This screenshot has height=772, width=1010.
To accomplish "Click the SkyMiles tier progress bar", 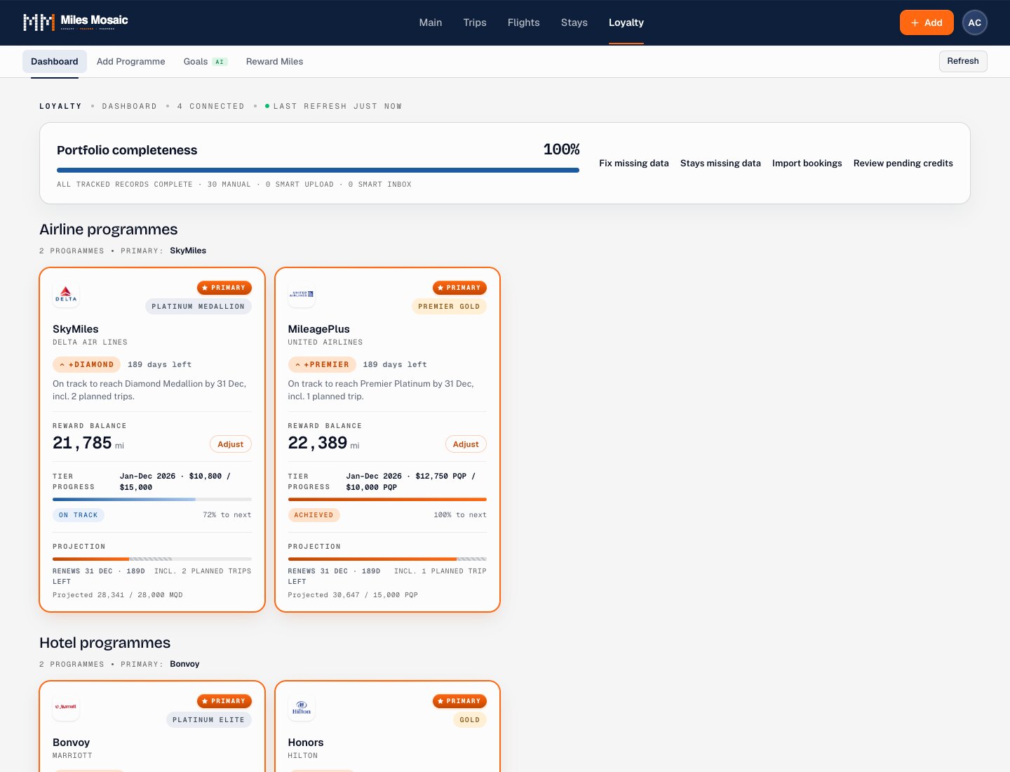I will coord(152,500).
